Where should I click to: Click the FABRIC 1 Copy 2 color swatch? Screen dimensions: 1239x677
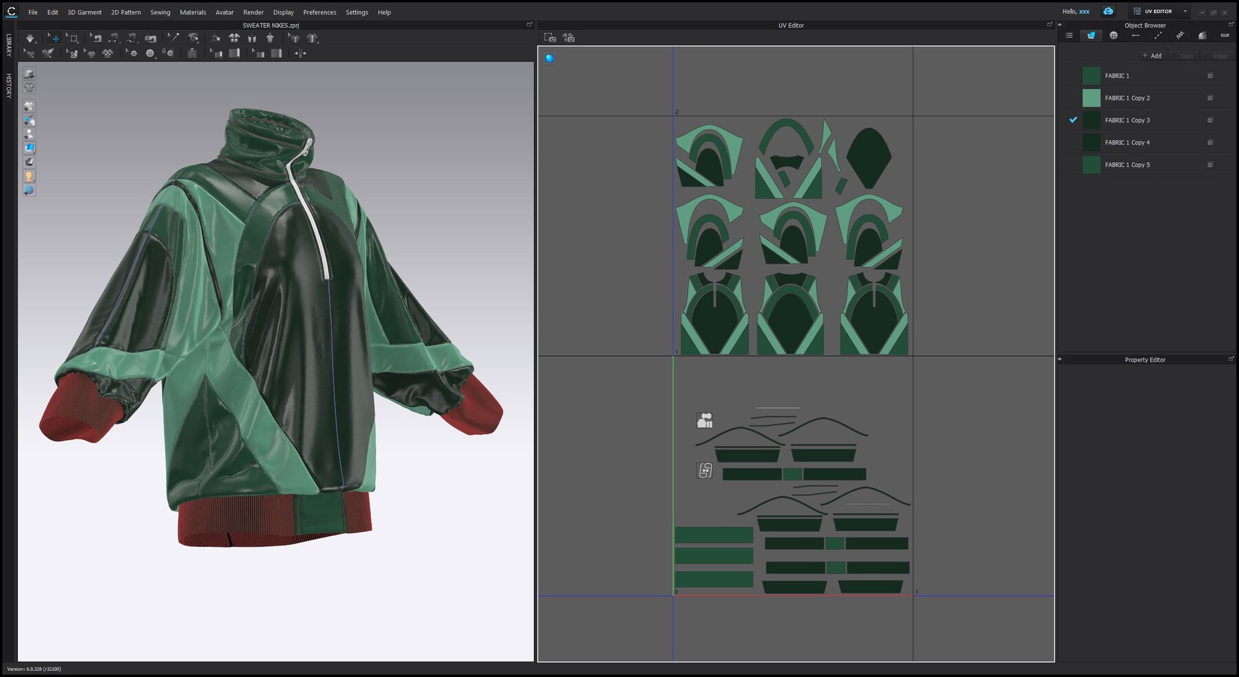click(1090, 98)
